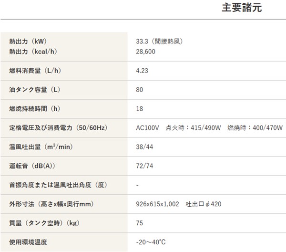Click the 主要諸元 heading

click(241, 9)
